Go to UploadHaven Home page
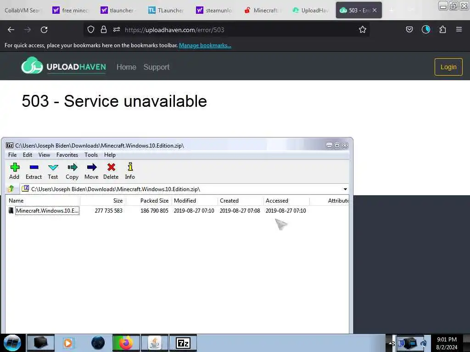The image size is (470, 352). pyautogui.click(x=126, y=67)
